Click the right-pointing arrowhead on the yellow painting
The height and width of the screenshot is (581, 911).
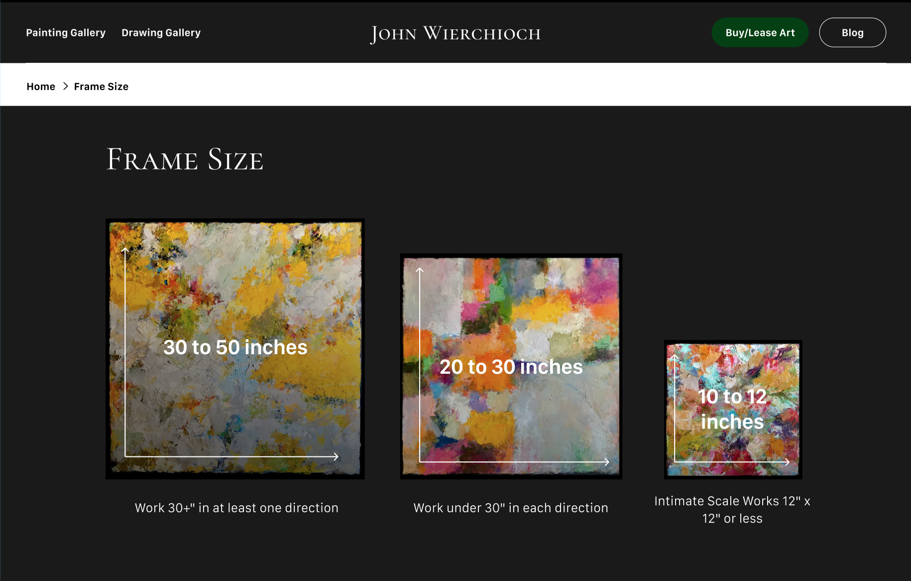(336, 456)
